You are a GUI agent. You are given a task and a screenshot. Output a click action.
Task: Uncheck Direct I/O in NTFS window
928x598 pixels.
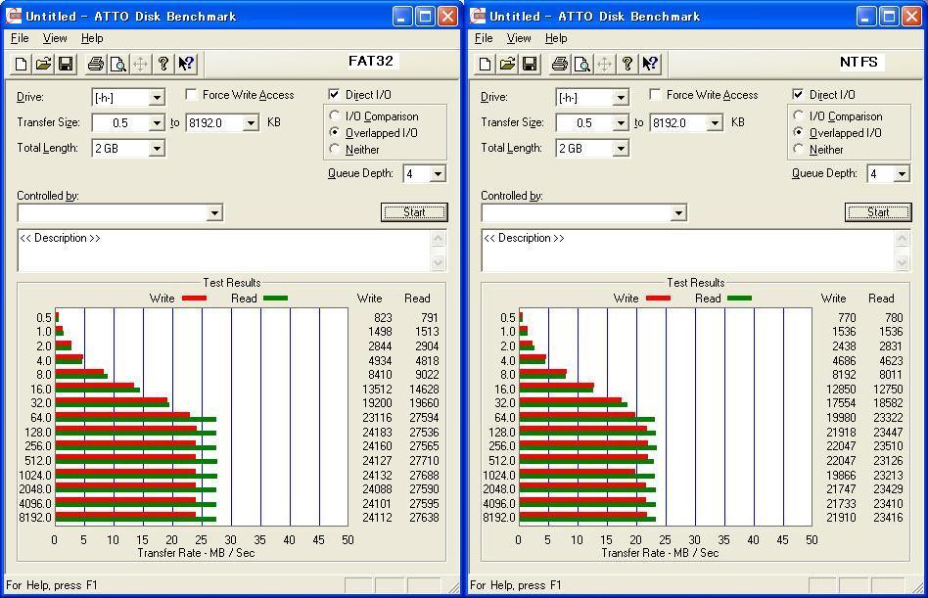coord(799,95)
